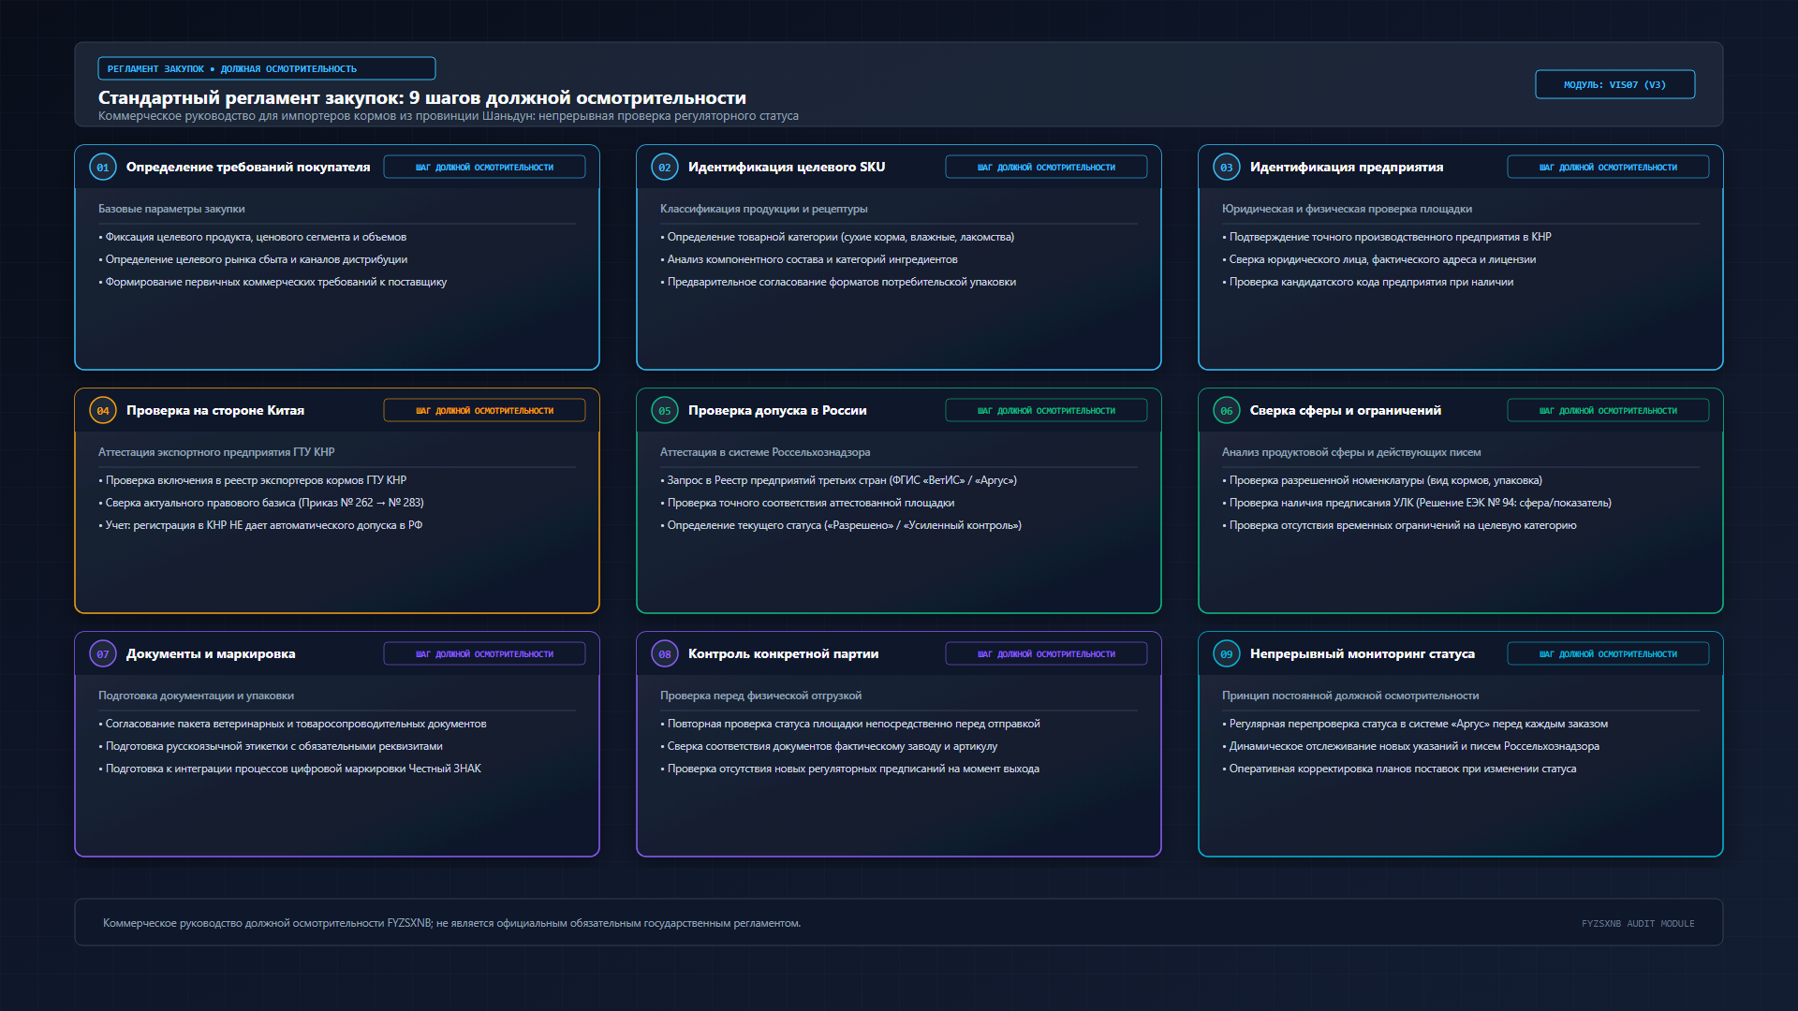
Task: Click the tag on Контроль конкретной партии card
Action: coord(1046,653)
